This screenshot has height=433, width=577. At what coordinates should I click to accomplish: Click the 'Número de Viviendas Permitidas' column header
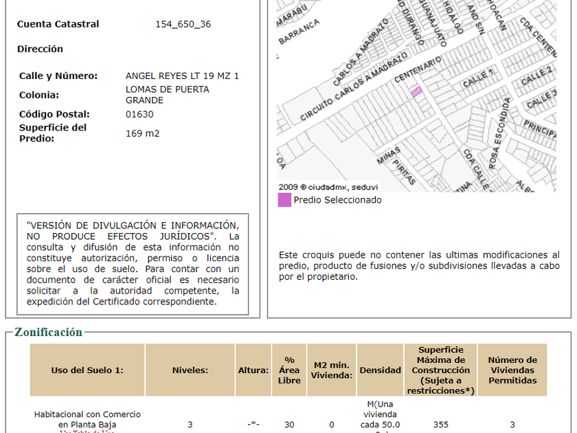(512, 370)
